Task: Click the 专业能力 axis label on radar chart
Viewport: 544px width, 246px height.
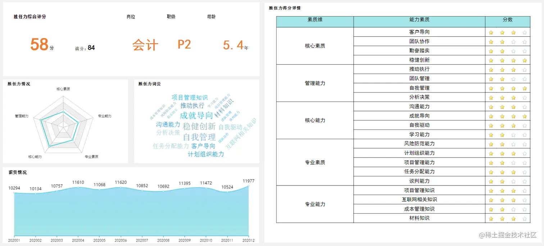Action: (x=105, y=116)
